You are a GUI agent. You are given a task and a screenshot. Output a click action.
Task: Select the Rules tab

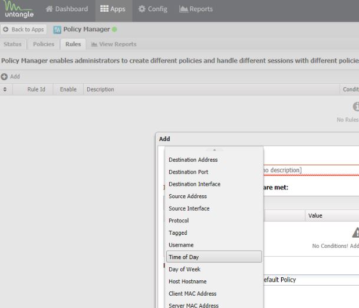point(73,44)
